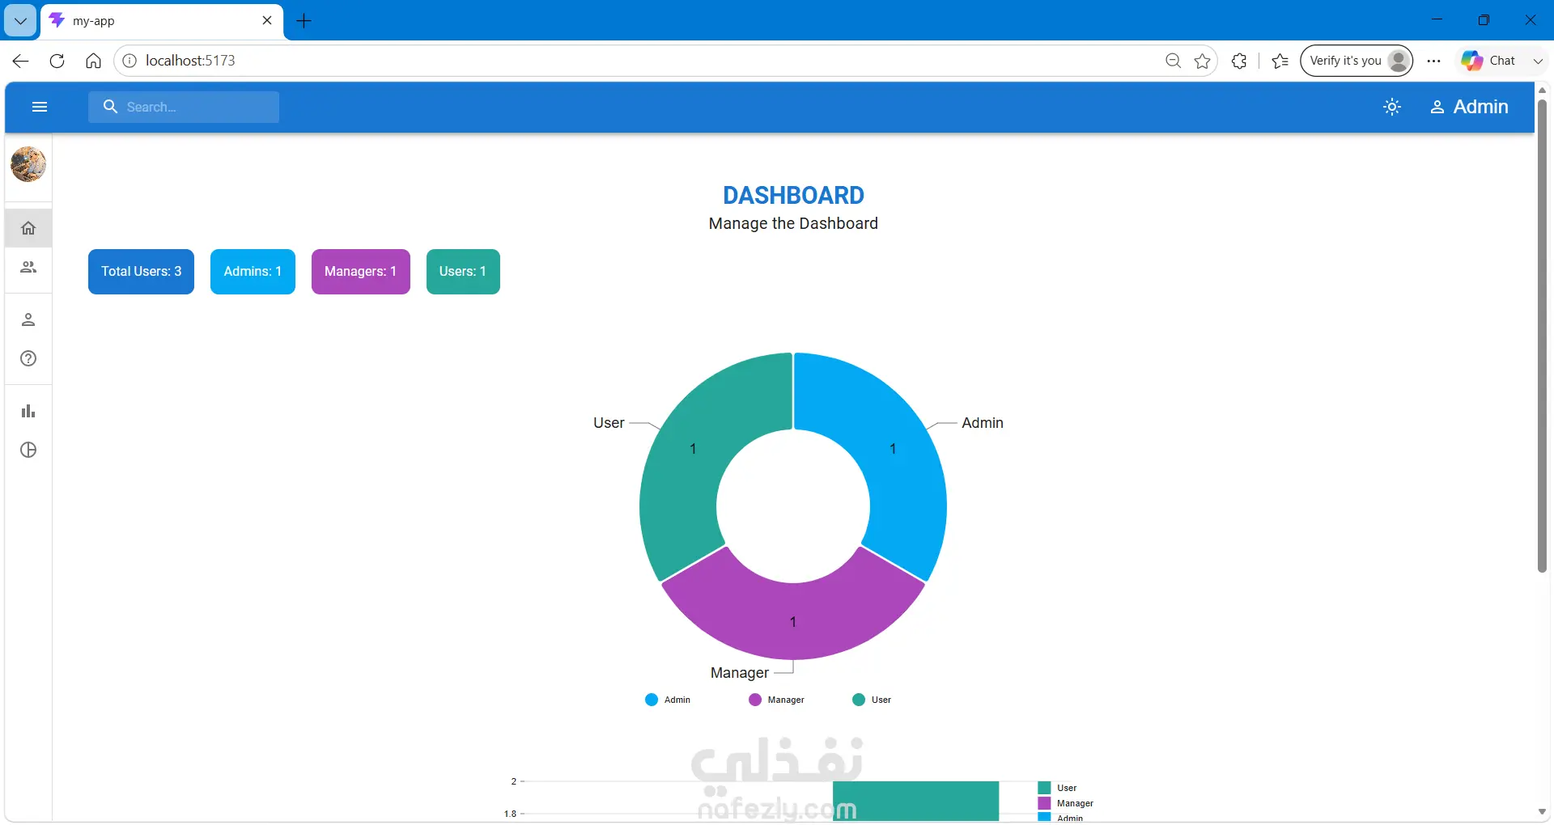Screen dimensions: 1554x825
Task: Close the my-app tab
Action: 267,21
